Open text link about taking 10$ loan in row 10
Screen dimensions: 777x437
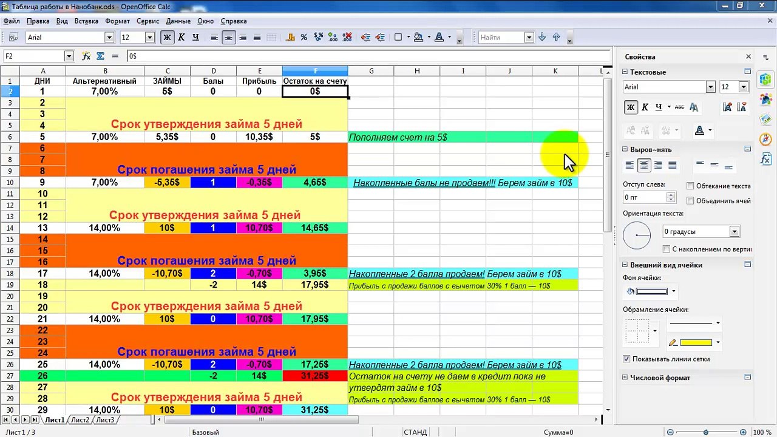463,183
